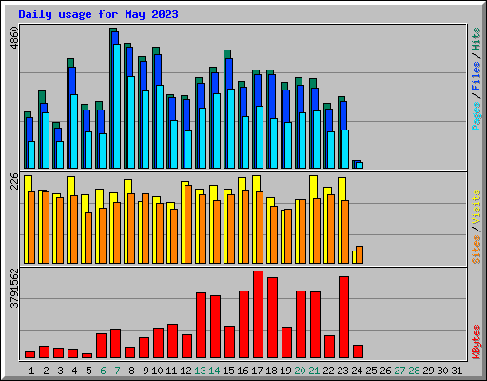
Task: Click the yellow Visits legend label
Action: point(477,208)
